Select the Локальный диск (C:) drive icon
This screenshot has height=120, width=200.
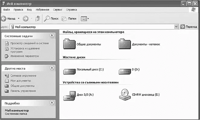click(x=69, y=72)
